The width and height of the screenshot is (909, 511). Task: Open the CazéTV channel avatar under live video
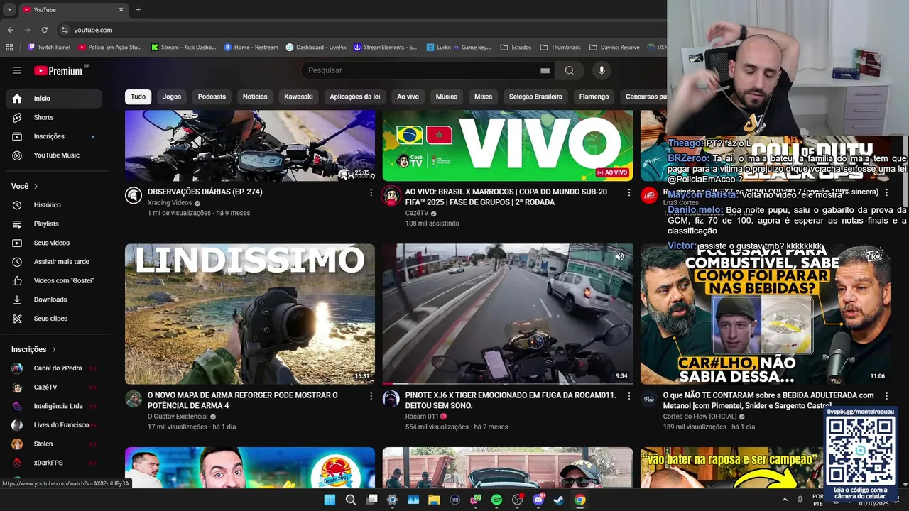[391, 196]
